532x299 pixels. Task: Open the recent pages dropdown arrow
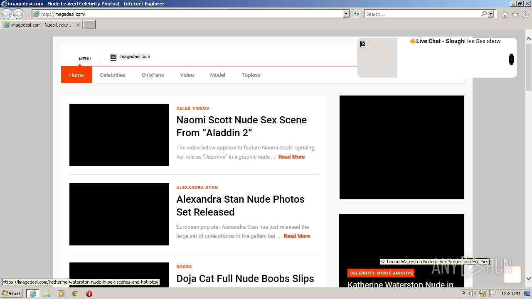(27, 14)
